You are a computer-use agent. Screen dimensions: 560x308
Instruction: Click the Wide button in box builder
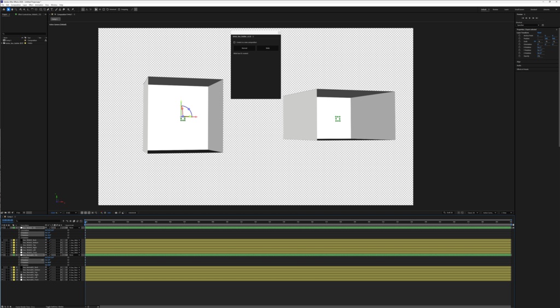[267, 48]
